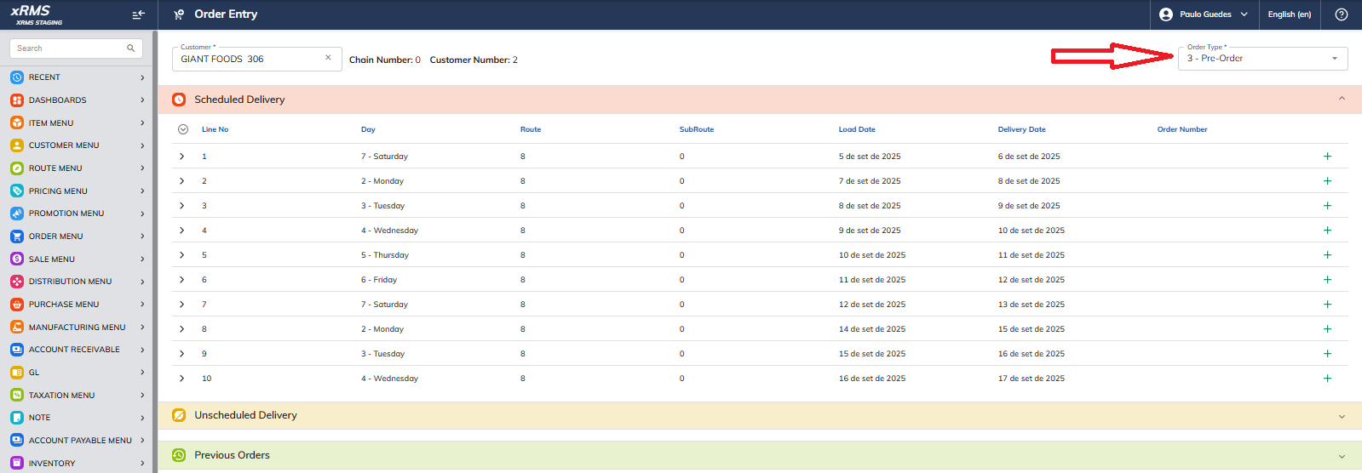Expand row for line 1
This screenshot has width=1362, height=473.
coord(182,157)
